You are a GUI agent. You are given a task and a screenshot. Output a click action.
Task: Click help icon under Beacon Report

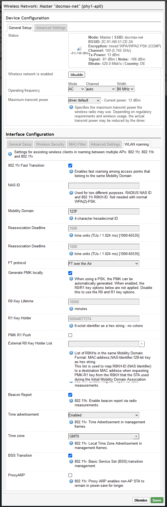tap(71, 401)
